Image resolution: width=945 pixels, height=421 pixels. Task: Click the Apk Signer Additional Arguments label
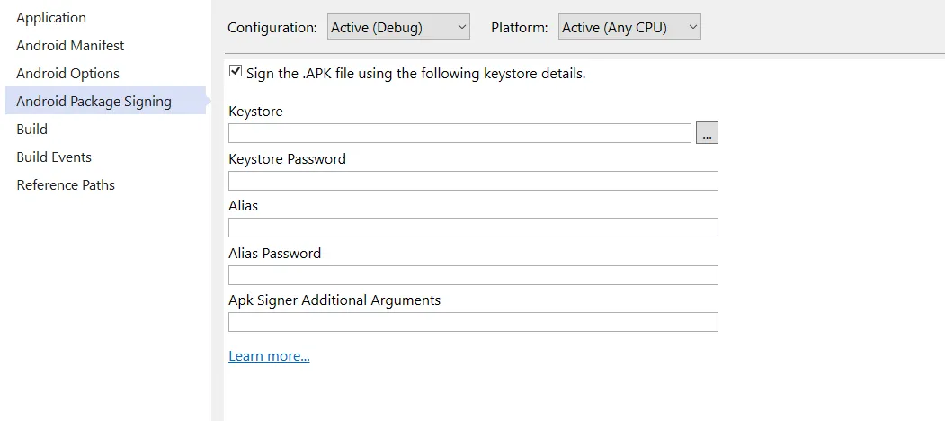(334, 300)
